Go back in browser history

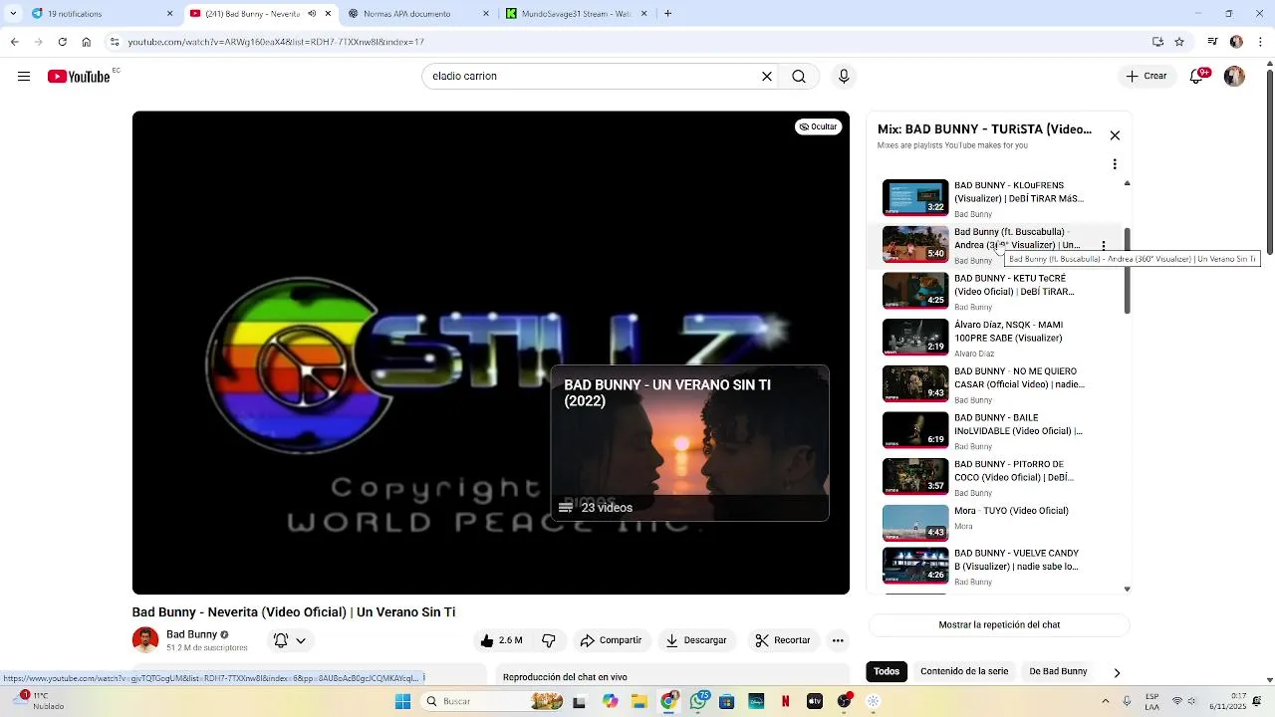[x=14, y=42]
